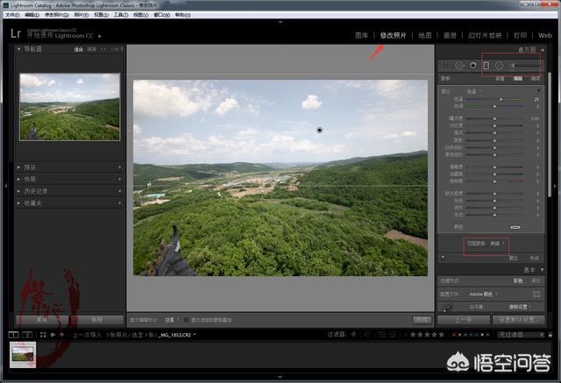Toggle main window display 1 button
561x383 pixels.
[x=14, y=335]
